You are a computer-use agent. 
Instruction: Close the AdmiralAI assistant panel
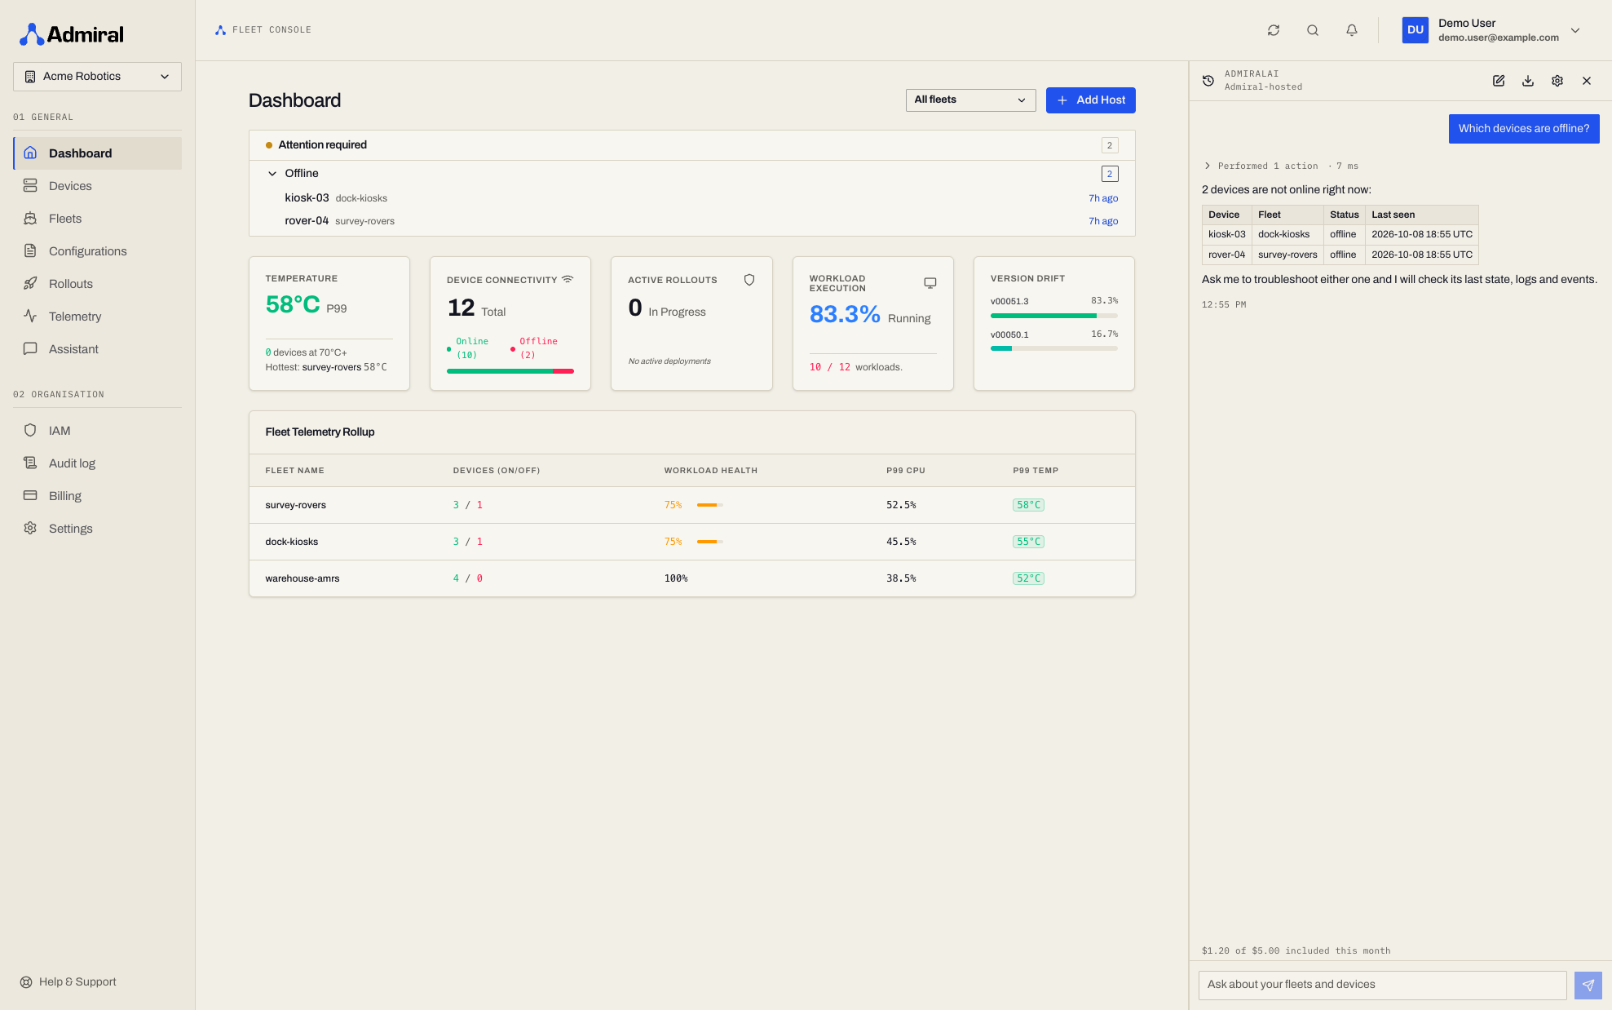pyautogui.click(x=1587, y=81)
